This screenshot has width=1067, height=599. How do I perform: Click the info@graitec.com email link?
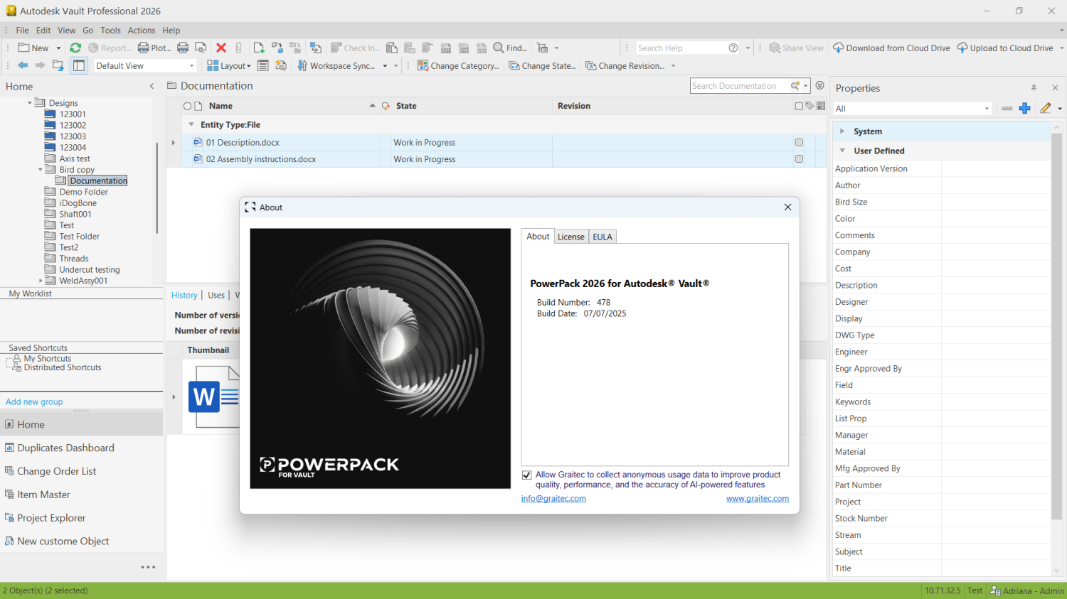tap(553, 499)
